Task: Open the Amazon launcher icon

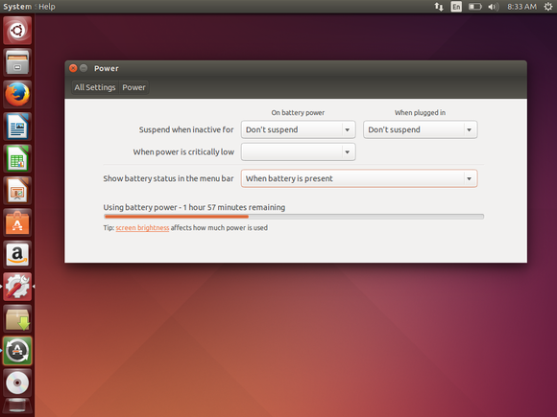Action: (17, 255)
